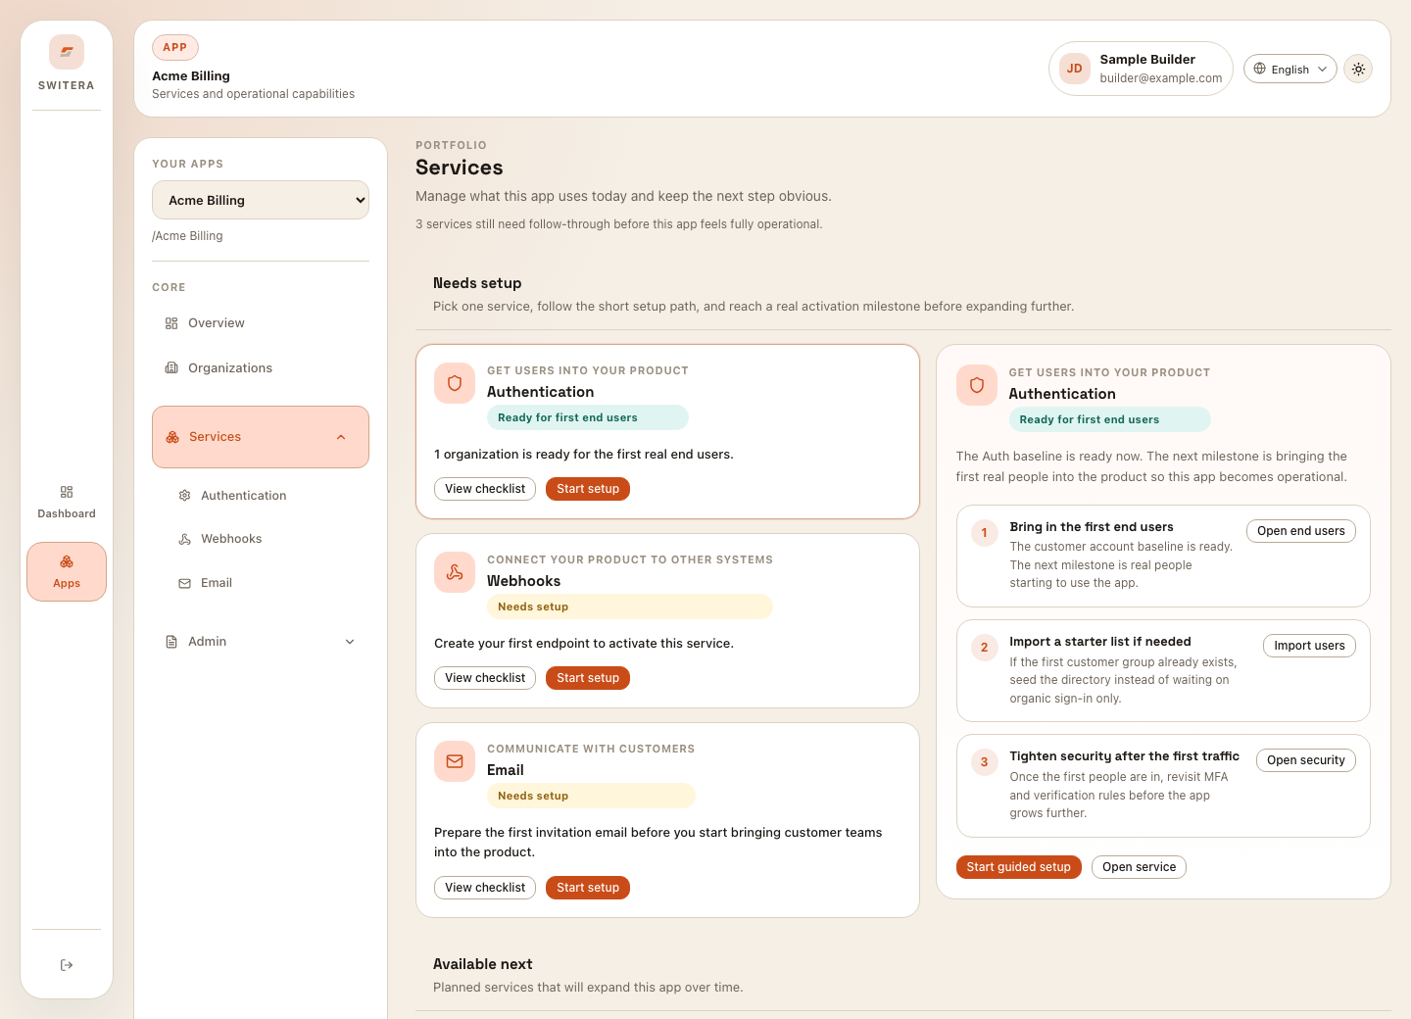Click the Webhooks 'Needs setup' status badge

pyautogui.click(x=630, y=607)
